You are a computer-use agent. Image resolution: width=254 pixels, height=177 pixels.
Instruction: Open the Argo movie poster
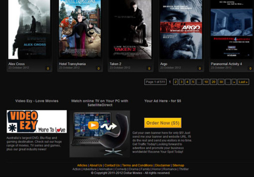pyautogui.click(x=181, y=29)
